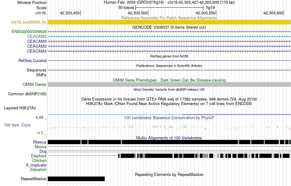Open Reference Assembly Fix Patch Sequence Alignments title
291x186 pixels.
169,18
